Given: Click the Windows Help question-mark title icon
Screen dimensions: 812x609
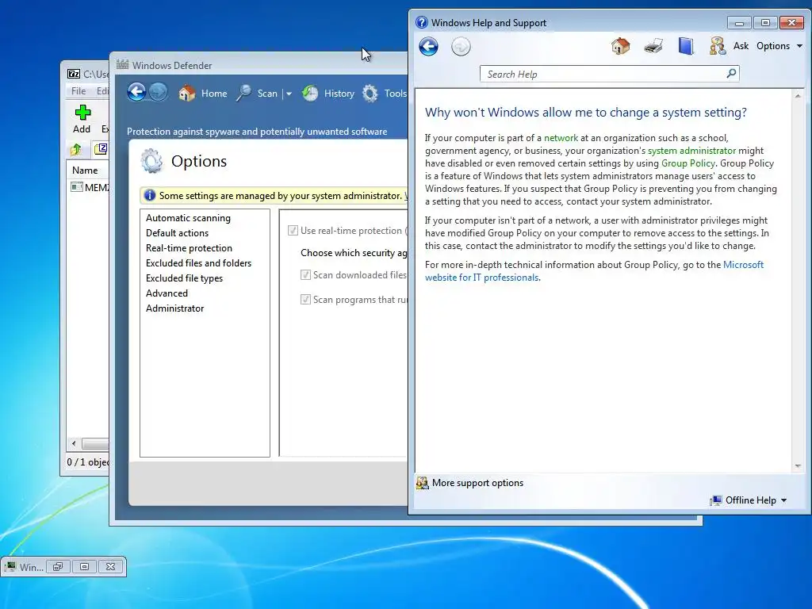Looking at the screenshot, I should pyautogui.click(x=422, y=22).
